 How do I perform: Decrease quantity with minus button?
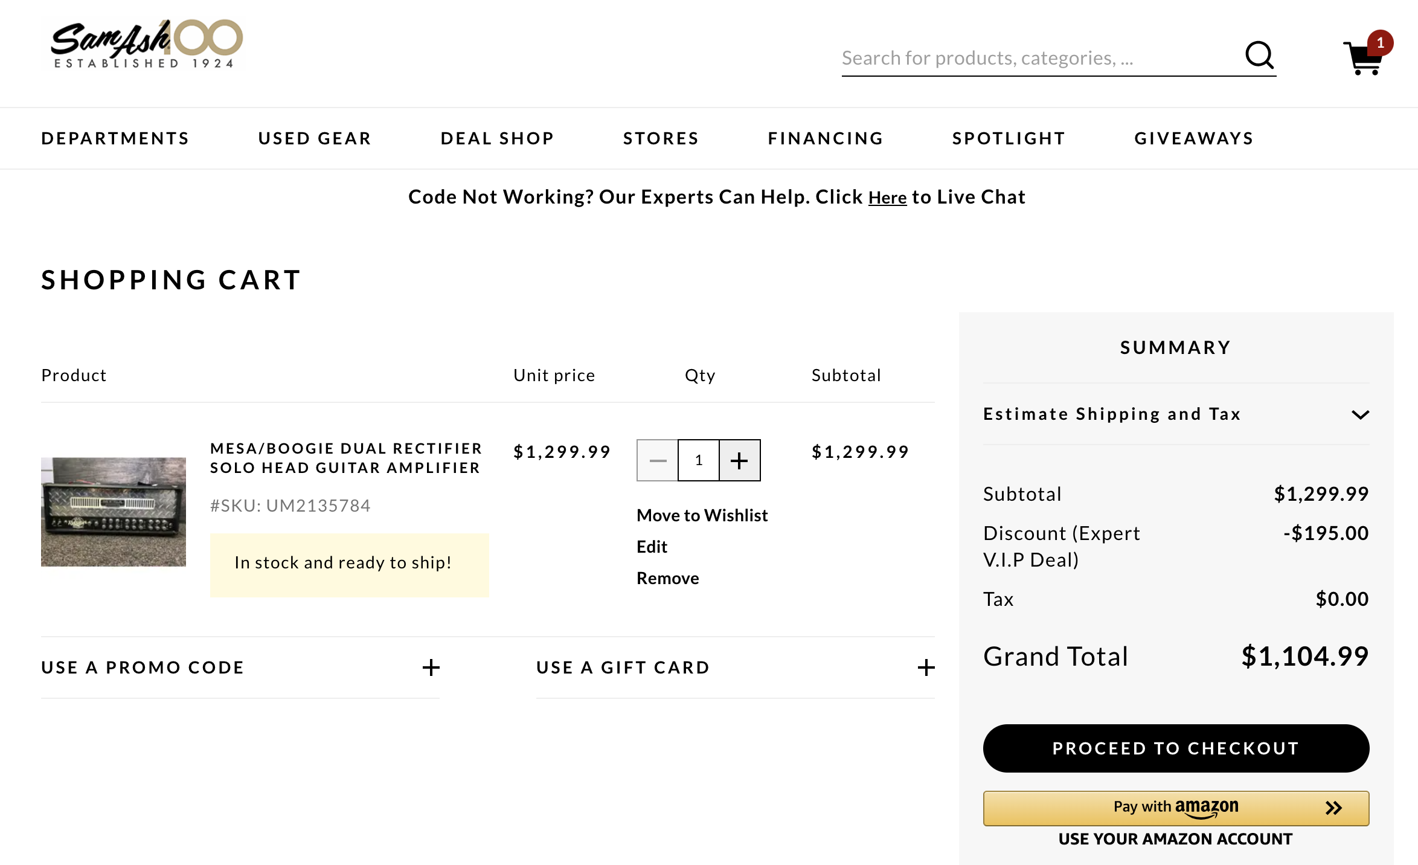tap(658, 461)
